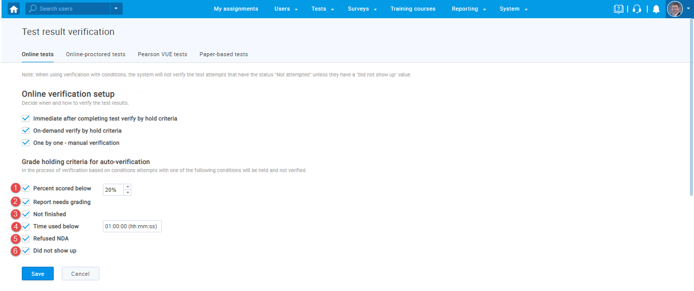Image resolution: width=694 pixels, height=291 pixels.
Task: Uncheck Immediate after completing test verification
Action: click(x=26, y=118)
